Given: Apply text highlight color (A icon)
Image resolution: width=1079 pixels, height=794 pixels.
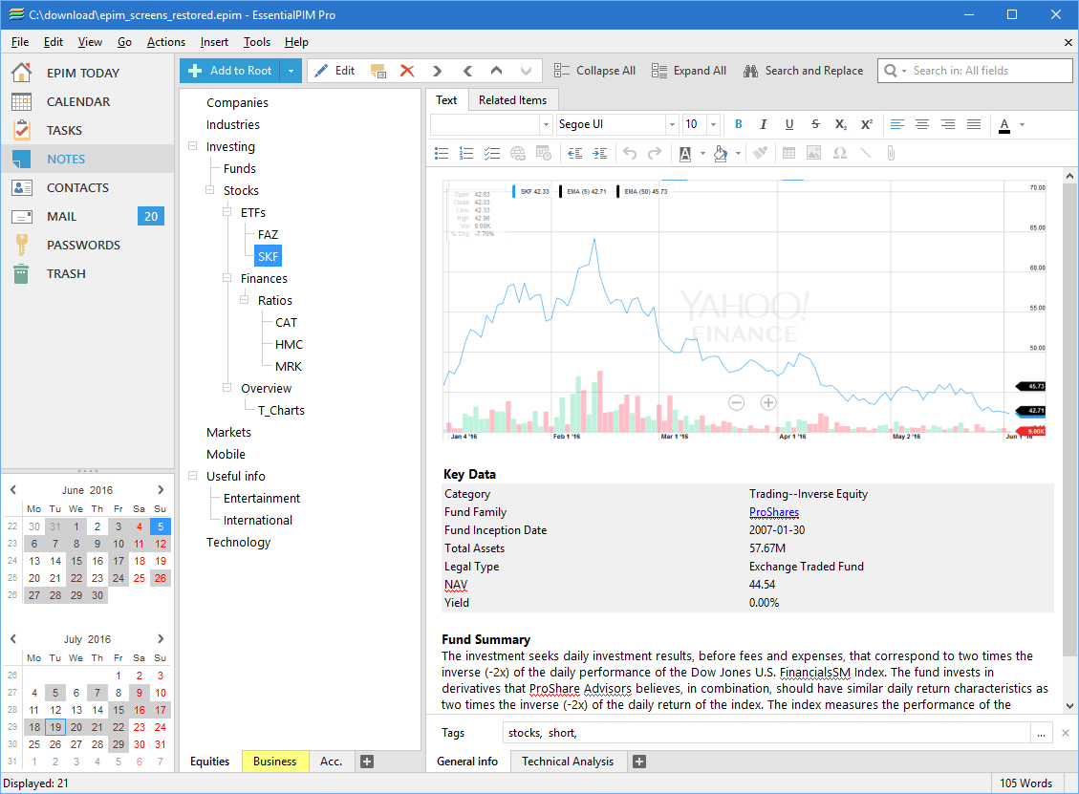Looking at the screenshot, I should [x=685, y=154].
